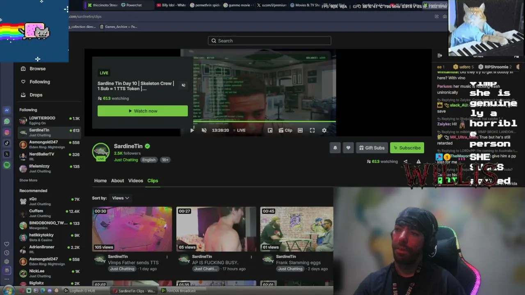Expand Following list with Show More
The image size is (525, 295).
coord(28,180)
